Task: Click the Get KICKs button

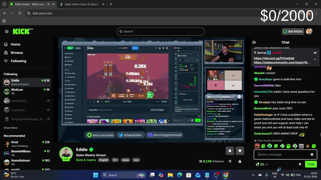Action: pos(293,31)
